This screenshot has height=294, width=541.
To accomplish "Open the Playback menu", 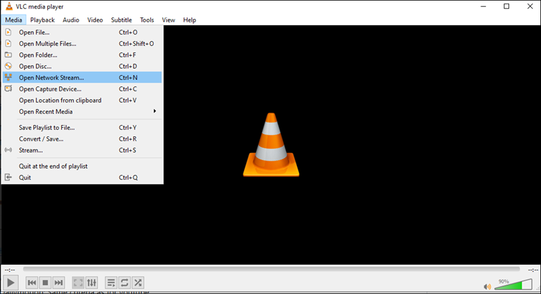I will click(42, 20).
